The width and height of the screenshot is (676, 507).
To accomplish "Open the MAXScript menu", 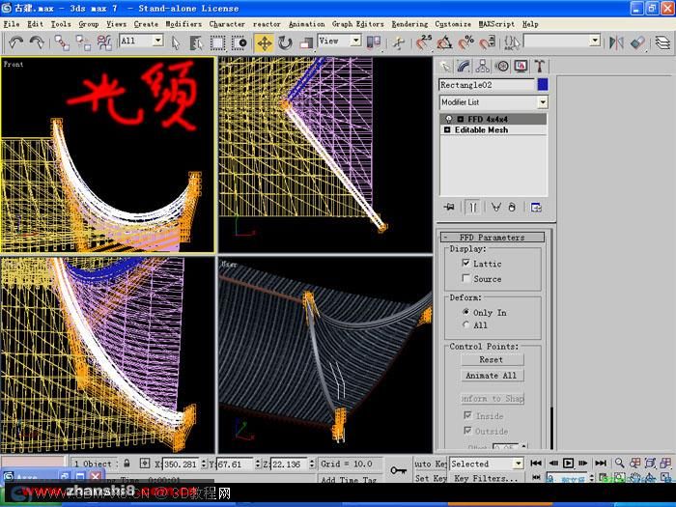I will [x=496, y=24].
